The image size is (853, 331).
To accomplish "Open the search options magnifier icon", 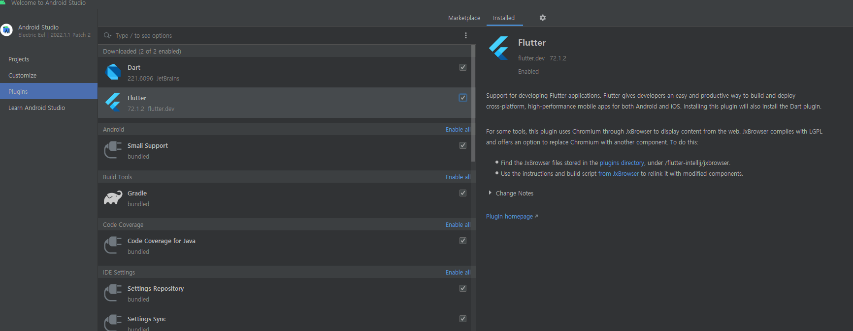I will click(107, 35).
